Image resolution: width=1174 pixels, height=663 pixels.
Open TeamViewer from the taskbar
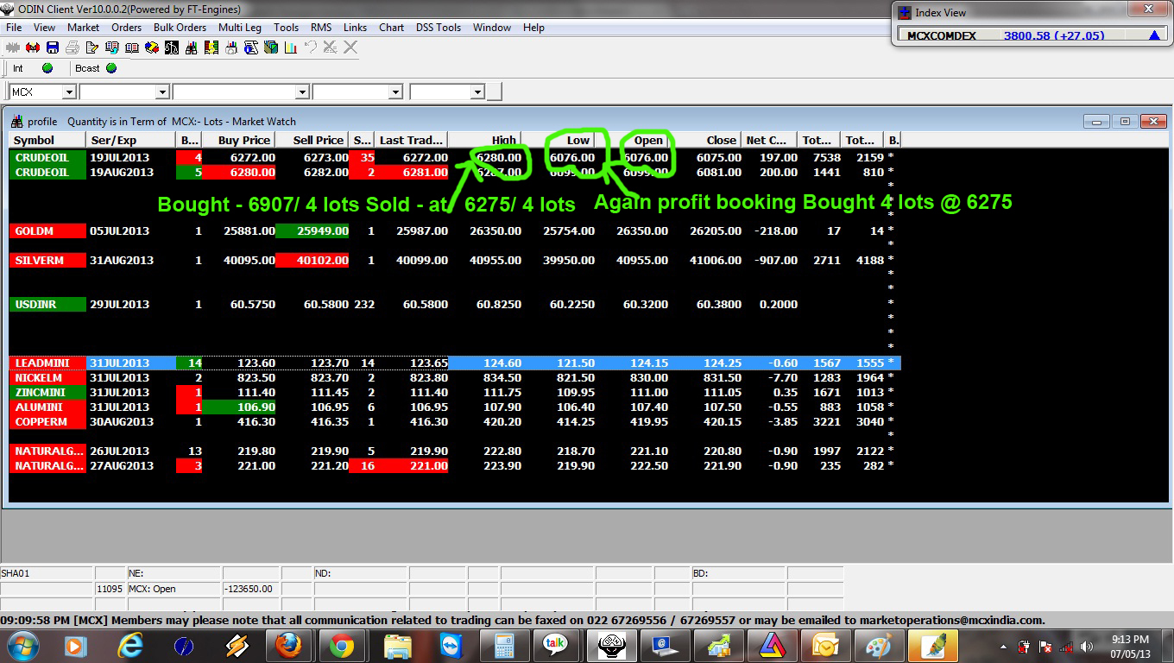[450, 645]
